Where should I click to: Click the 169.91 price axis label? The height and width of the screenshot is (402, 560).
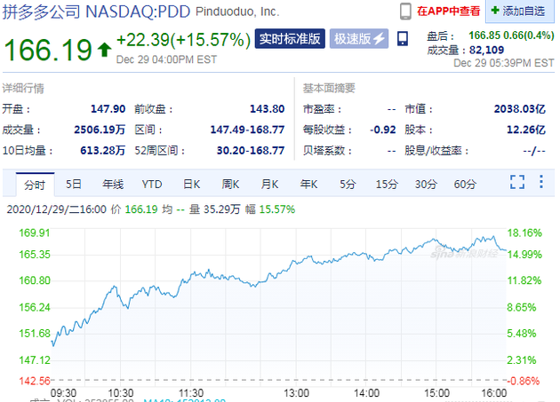click(x=35, y=233)
